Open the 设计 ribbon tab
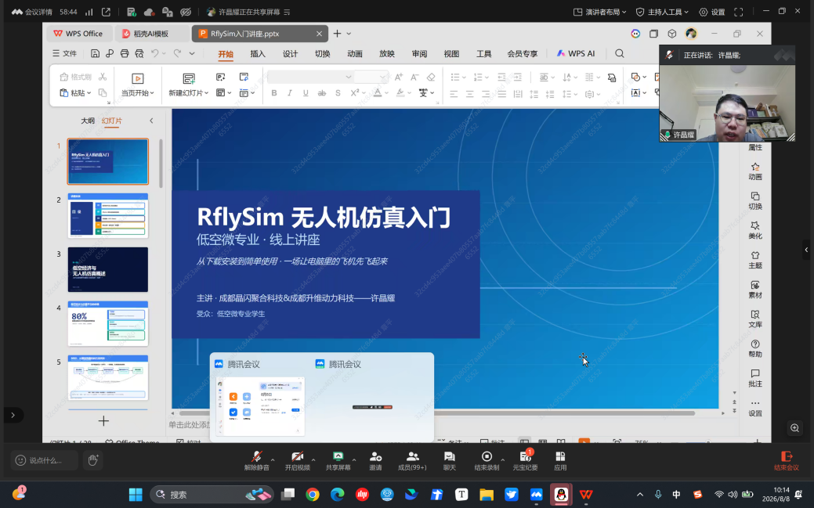The height and width of the screenshot is (508, 814). coord(290,53)
